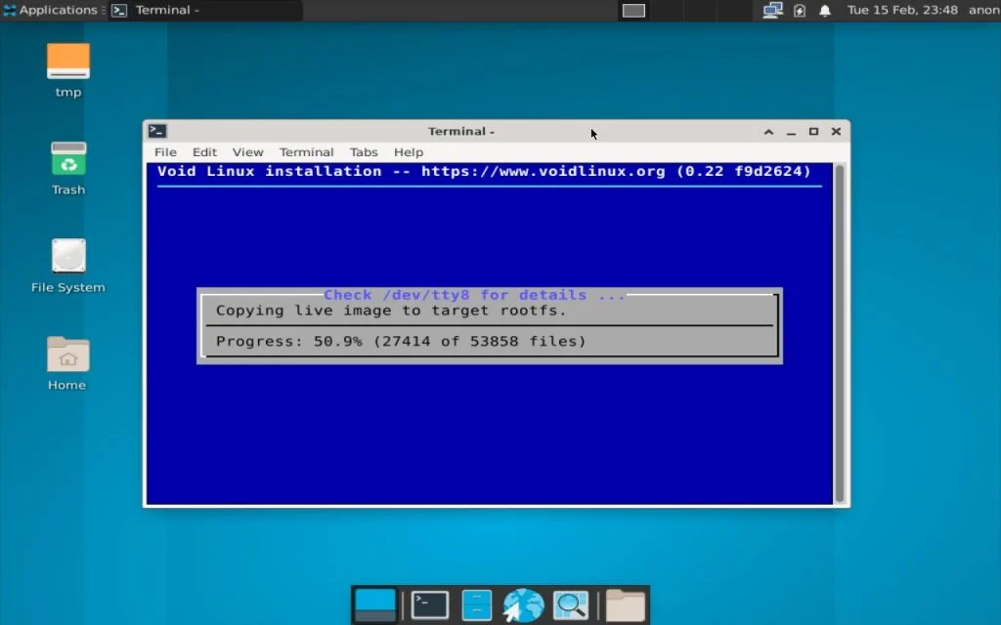Open the Tabs menu
Image resolution: width=1001 pixels, height=625 pixels.
364,152
